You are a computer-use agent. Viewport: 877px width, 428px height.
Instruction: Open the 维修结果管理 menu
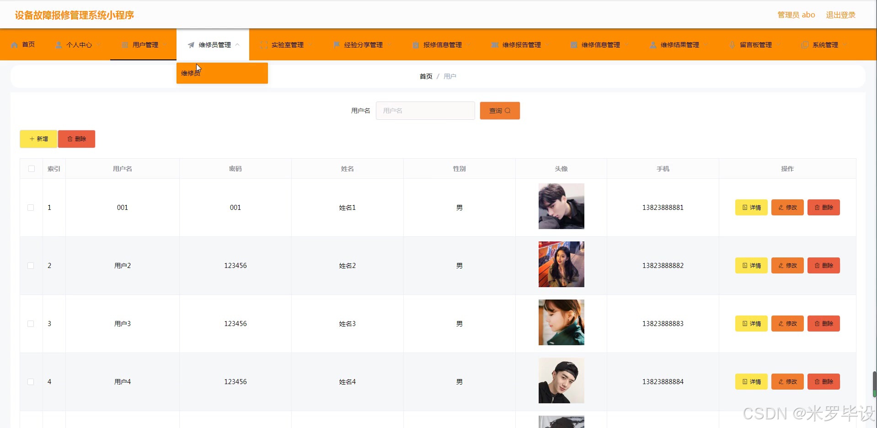(x=679, y=45)
